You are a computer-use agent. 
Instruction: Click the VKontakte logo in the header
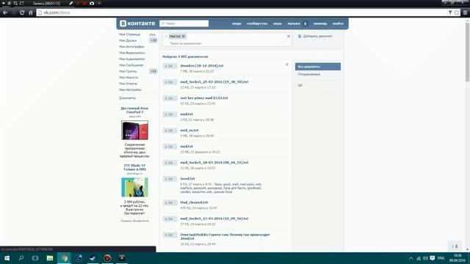coord(137,23)
